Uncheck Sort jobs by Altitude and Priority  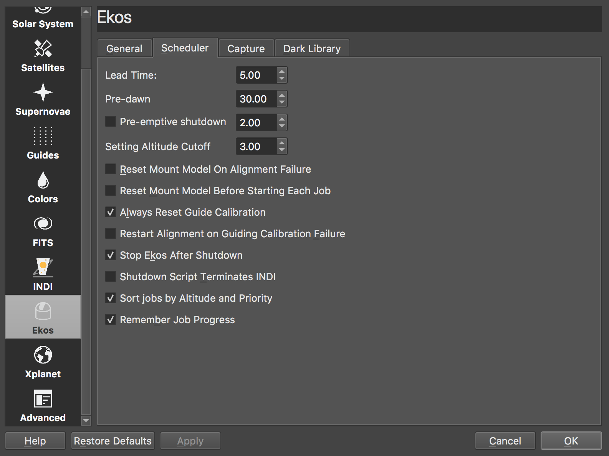pyautogui.click(x=111, y=298)
